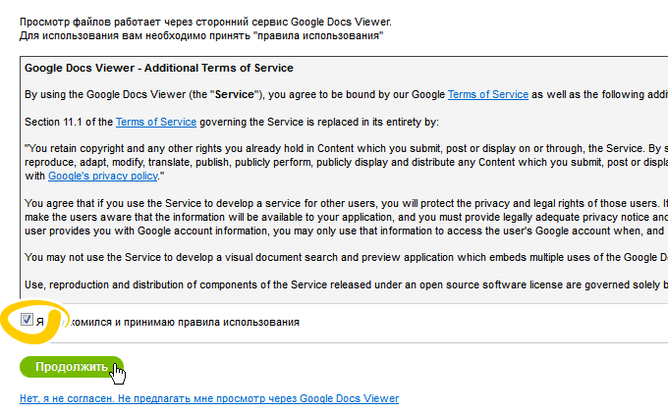Click the checkbox label text 'принимаю правила использования'
Image resolution: width=668 pixels, height=412 pixels.
212,322
